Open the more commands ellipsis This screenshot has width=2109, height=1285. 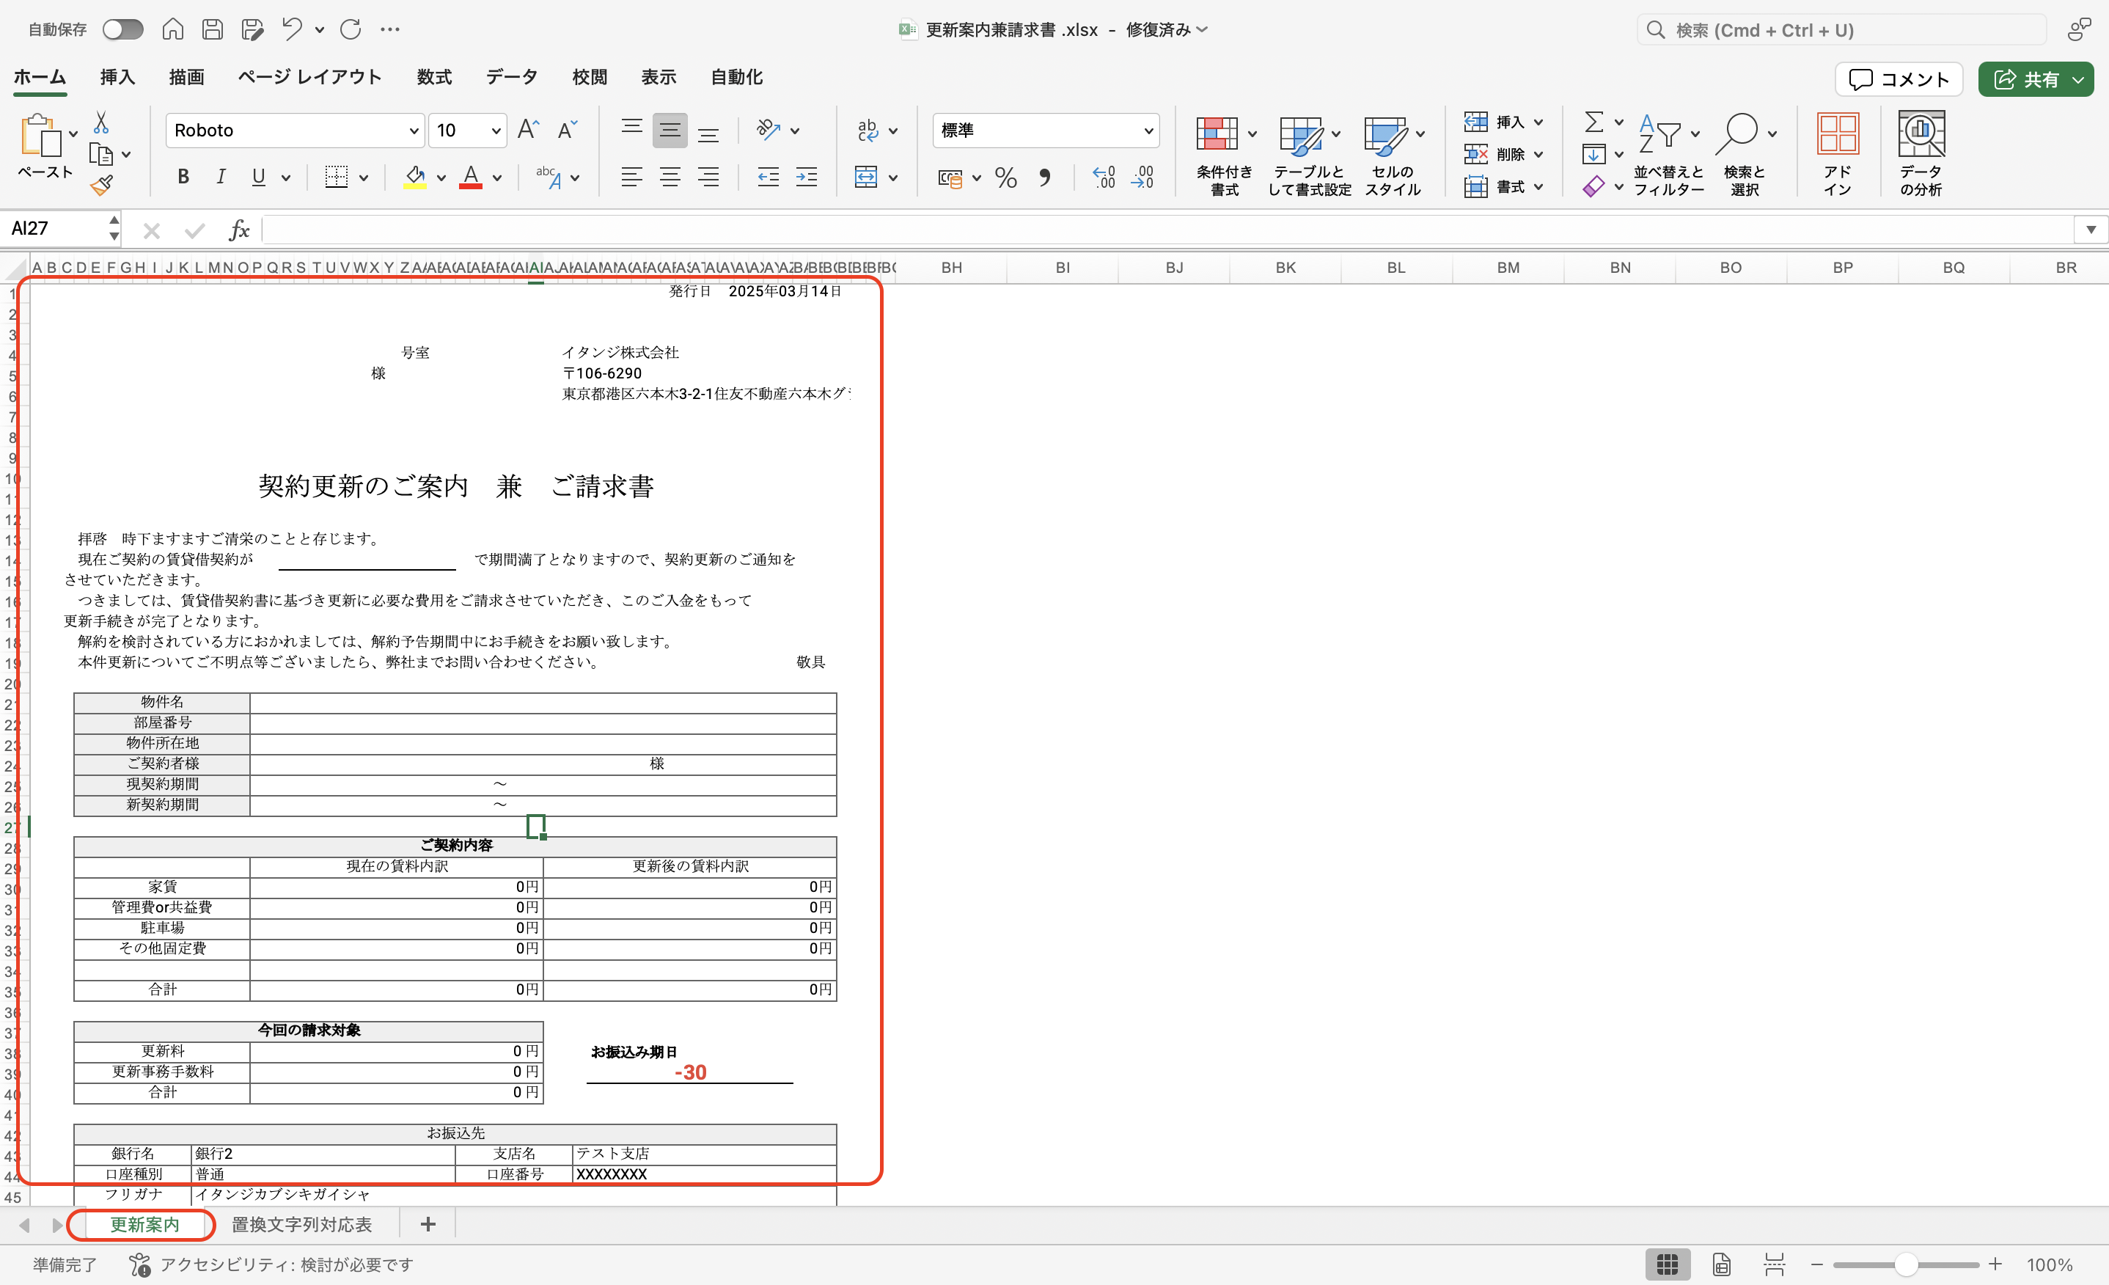pos(390,30)
